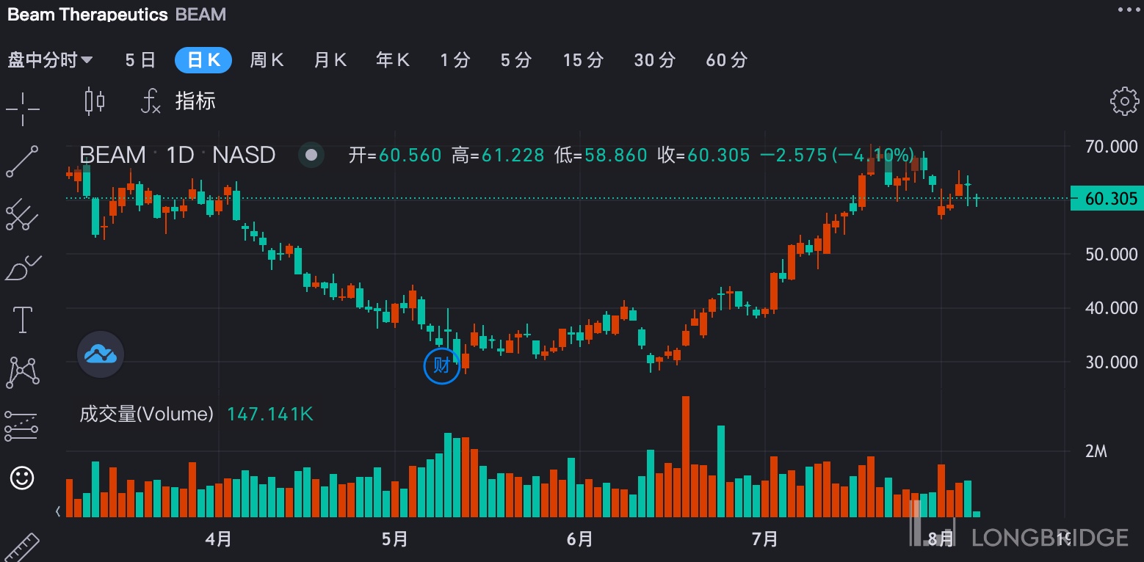This screenshot has width=1144, height=562.
Task: Click the 1D interval label in legend
Action: tap(180, 155)
